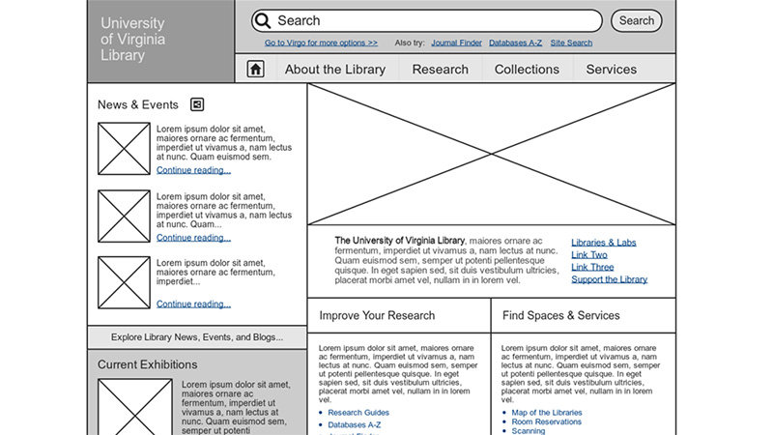
Task: Open the Link Two link
Action: coord(589,255)
